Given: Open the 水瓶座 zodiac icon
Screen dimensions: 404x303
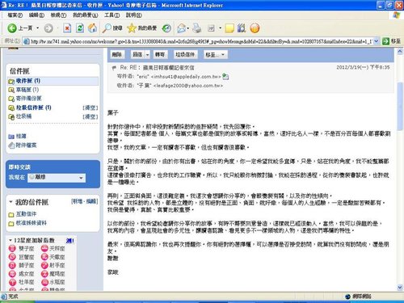Looking at the screenshot, I should point(44,282).
